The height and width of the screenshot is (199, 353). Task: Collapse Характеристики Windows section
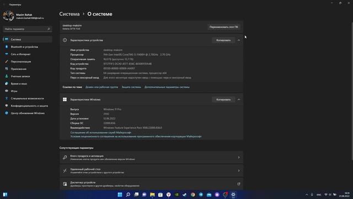click(239, 99)
